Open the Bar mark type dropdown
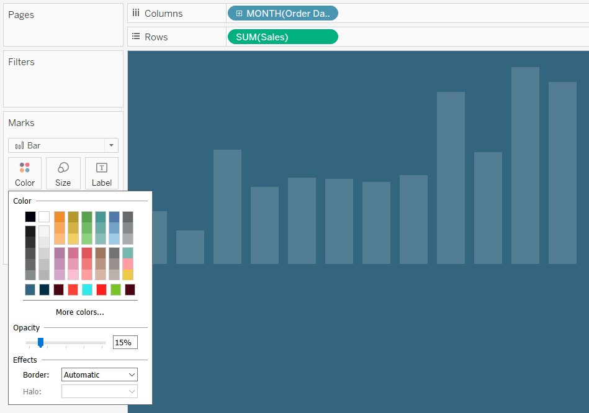 pos(111,145)
